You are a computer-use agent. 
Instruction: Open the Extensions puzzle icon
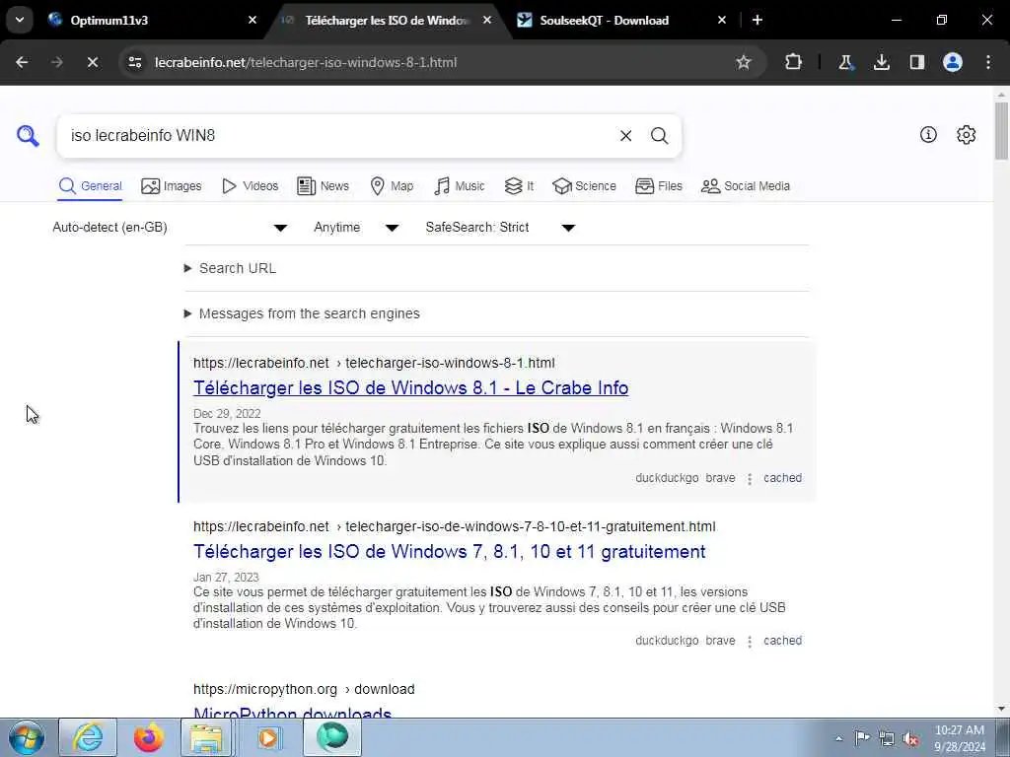(794, 62)
